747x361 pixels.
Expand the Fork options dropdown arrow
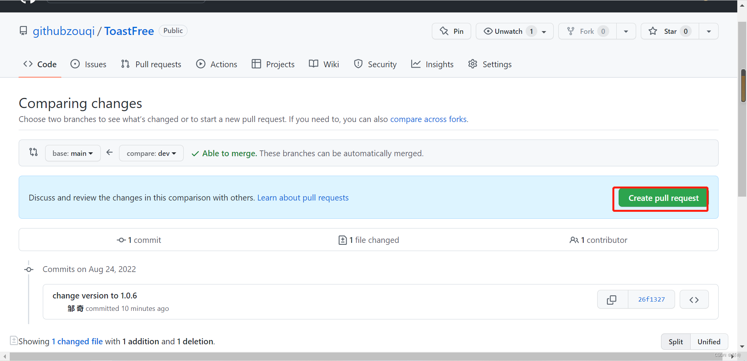coord(626,31)
